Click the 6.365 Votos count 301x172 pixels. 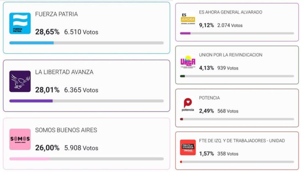[81, 90]
